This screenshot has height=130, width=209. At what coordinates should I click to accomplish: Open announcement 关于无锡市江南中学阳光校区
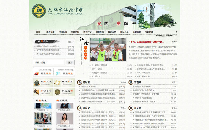48,54
